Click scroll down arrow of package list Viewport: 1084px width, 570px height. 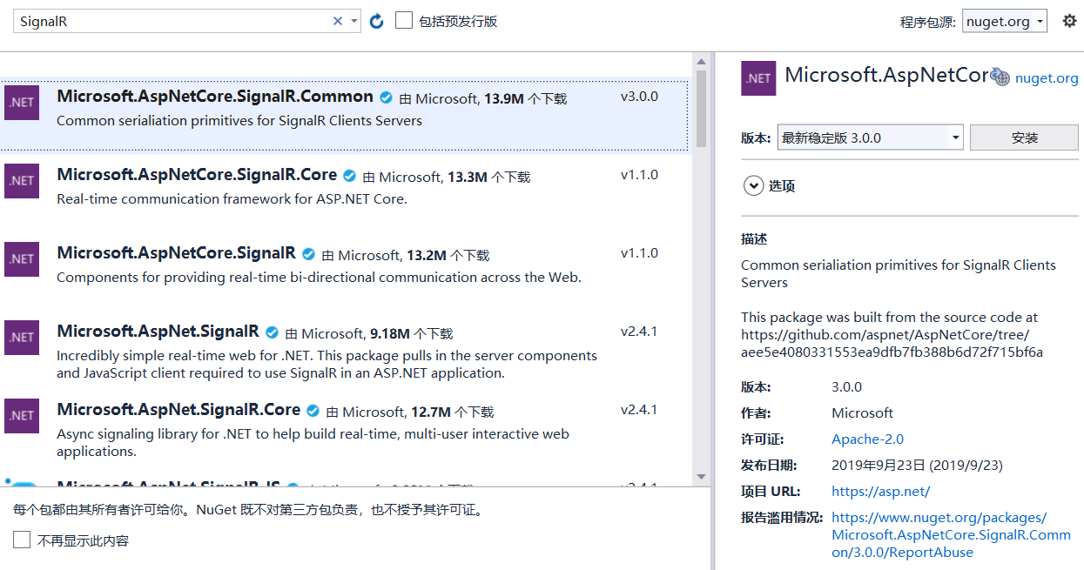(x=701, y=477)
